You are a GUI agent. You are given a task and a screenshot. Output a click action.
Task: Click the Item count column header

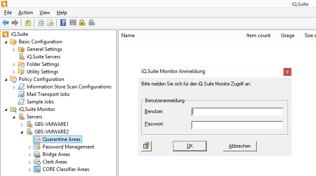click(258, 35)
